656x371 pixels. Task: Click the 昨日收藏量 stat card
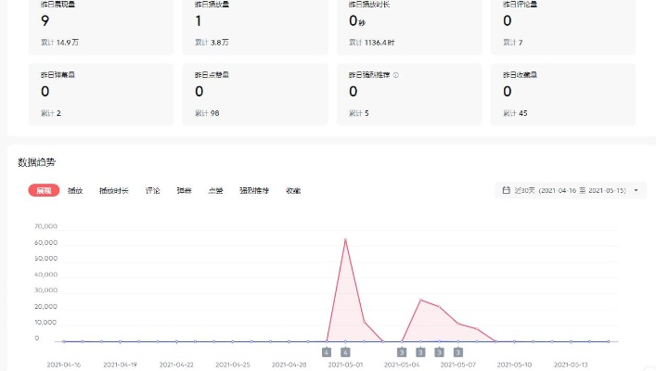[563, 94]
